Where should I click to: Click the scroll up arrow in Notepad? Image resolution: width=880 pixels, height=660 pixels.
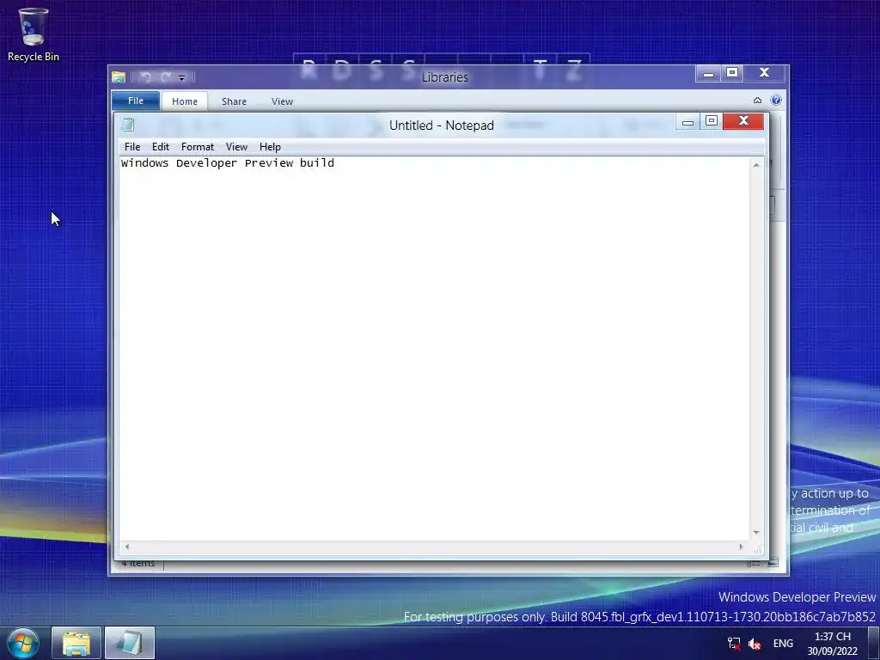tap(756, 165)
